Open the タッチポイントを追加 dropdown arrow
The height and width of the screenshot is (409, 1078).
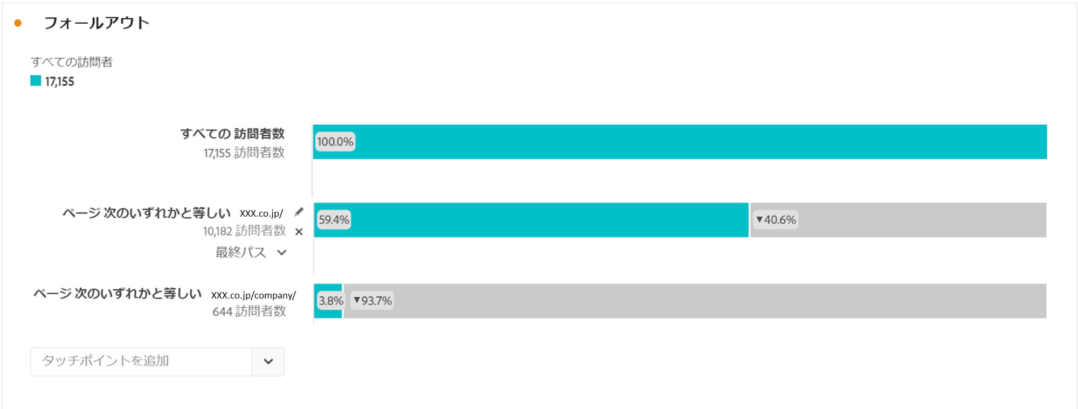point(268,362)
